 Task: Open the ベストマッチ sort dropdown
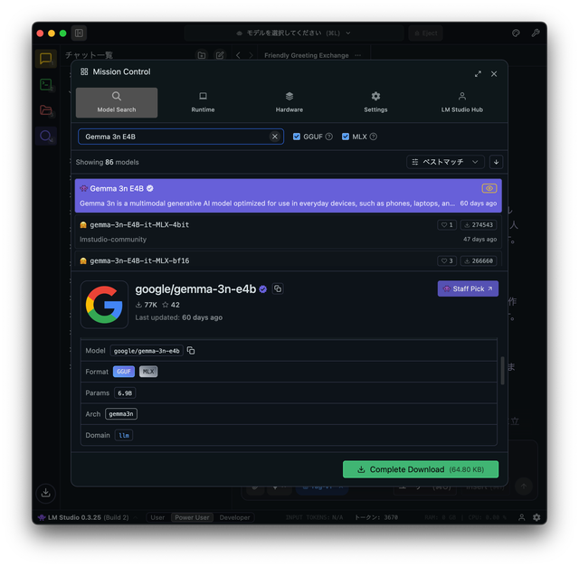(445, 162)
